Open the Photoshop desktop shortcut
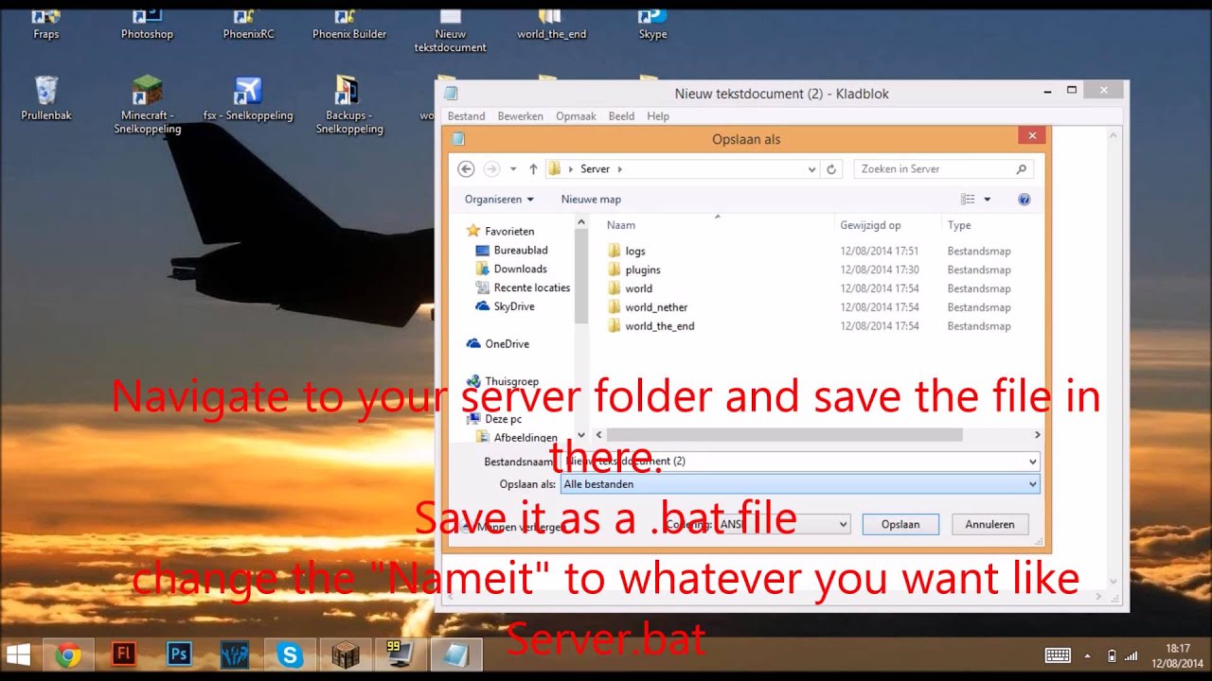 tap(147, 25)
